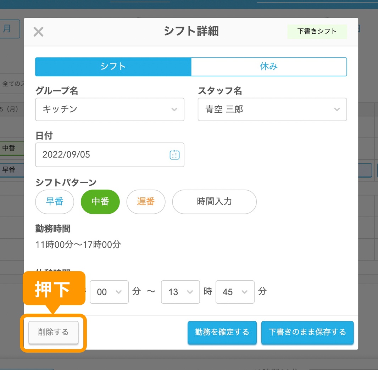The height and width of the screenshot is (370, 378).
Task: Open the minutes dropdown showing 45
Action: [x=235, y=292]
